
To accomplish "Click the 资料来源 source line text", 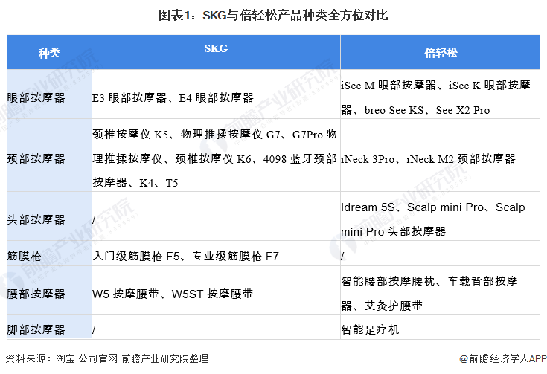I will pyautogui.click(x=106, y=358).
